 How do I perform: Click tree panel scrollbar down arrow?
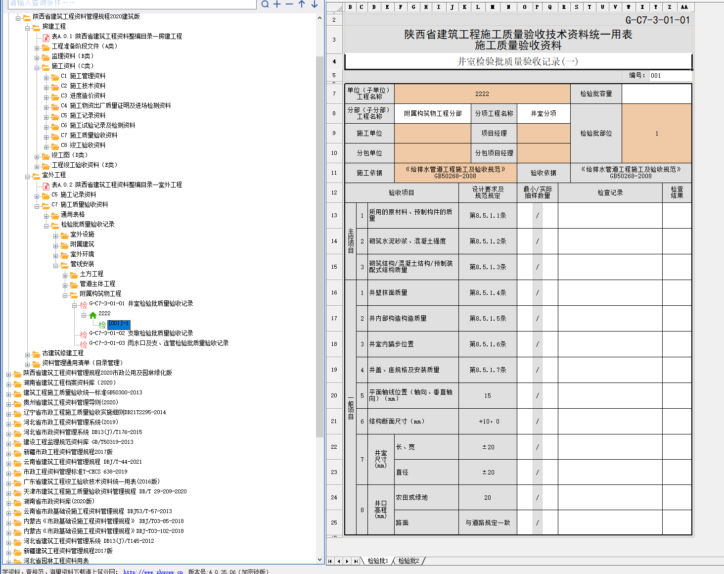coord(319,560)
